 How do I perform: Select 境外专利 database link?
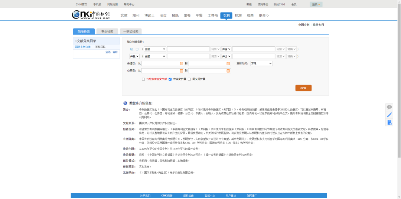click(x=319, y=25)
